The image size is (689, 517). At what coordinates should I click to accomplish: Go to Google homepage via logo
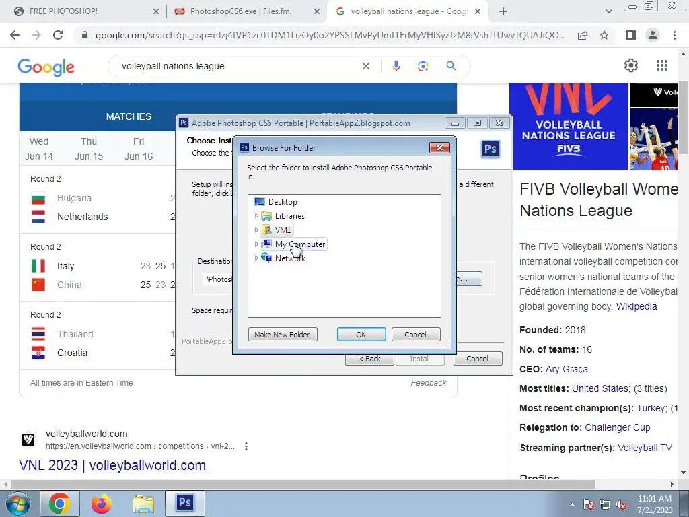coord(46,67)
